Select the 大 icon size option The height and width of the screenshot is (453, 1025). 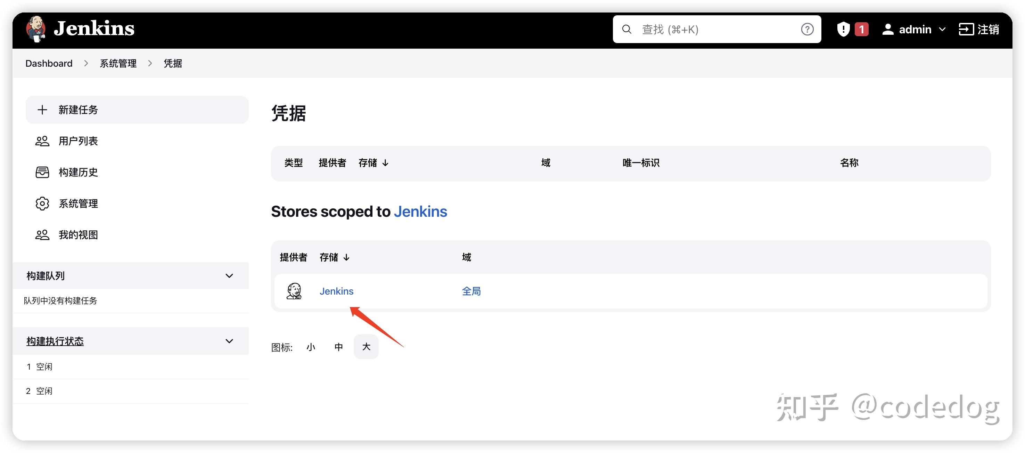pyautogui.click(x=366, y=346)
